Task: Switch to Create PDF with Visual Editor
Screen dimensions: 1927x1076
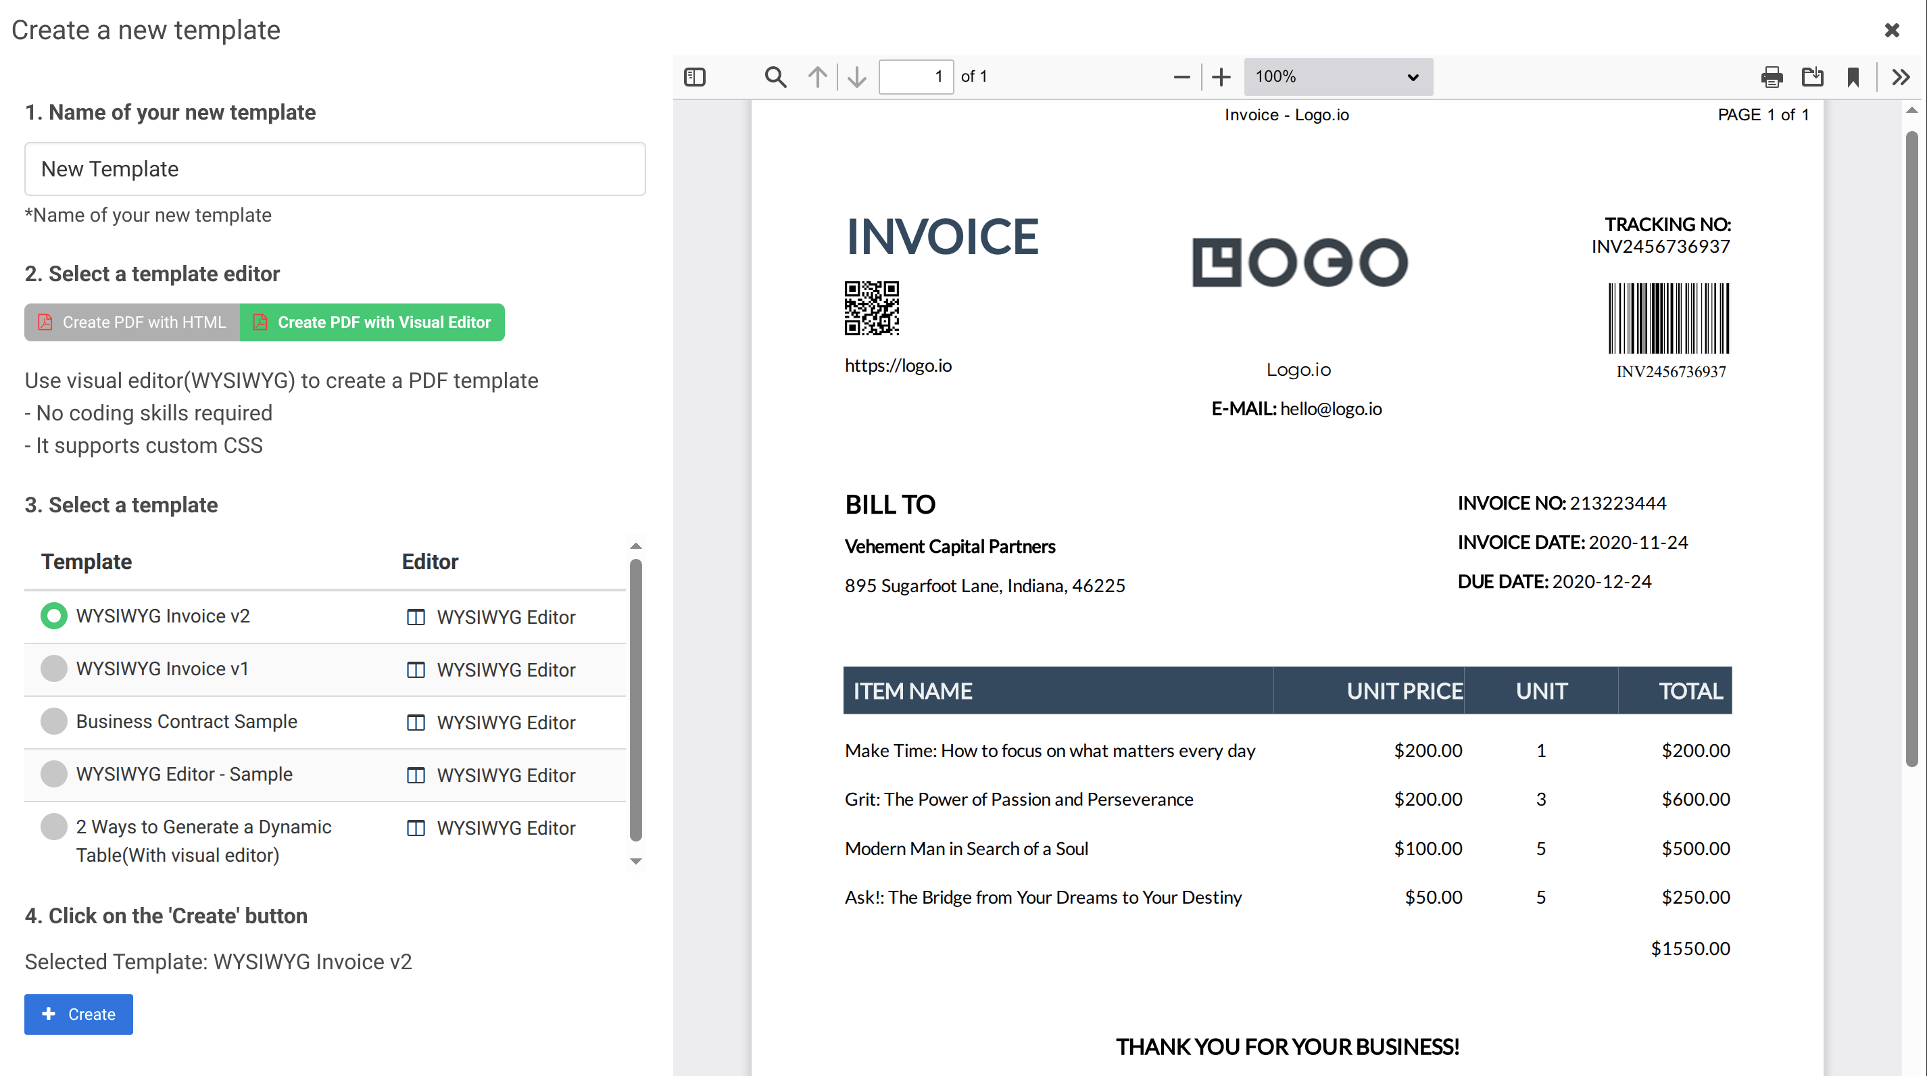Action: point(372,322)
